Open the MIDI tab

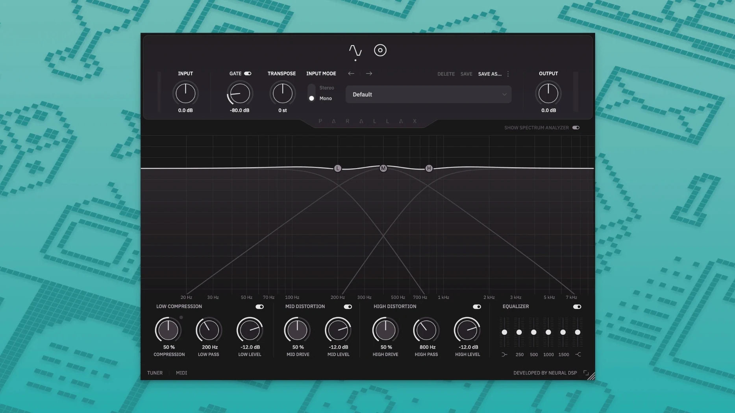(181, 373)
